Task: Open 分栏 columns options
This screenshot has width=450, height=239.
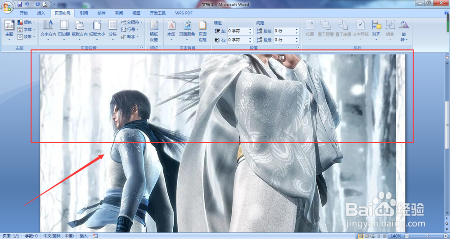Action: pyautogui.click(x=112, y=30)
